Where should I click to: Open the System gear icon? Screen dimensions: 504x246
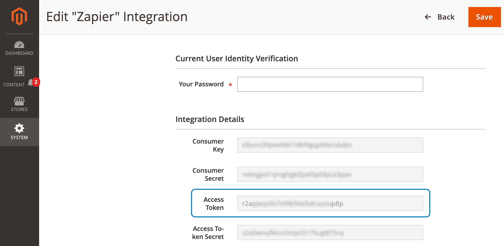pyautogui.click(x=20, y=128)
